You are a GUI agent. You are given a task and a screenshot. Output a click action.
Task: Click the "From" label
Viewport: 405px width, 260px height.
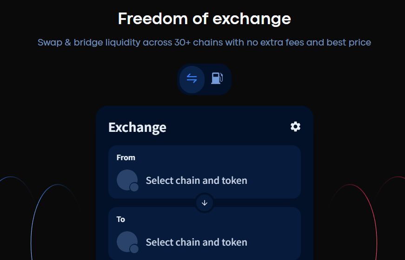pos(126,157)
